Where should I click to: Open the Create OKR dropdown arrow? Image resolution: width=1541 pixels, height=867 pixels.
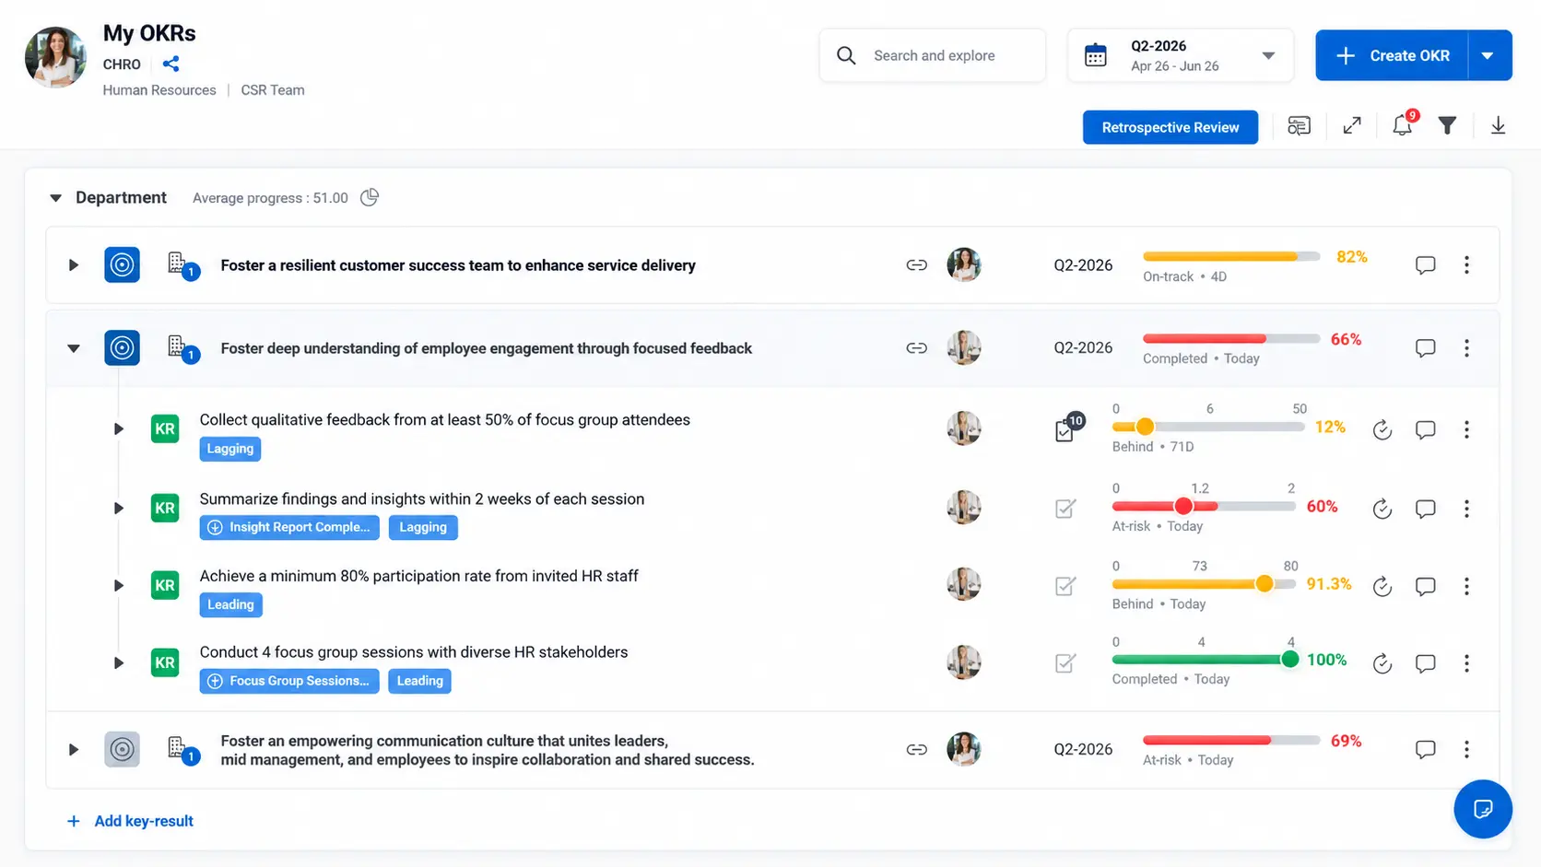(x=1487, y=55)
